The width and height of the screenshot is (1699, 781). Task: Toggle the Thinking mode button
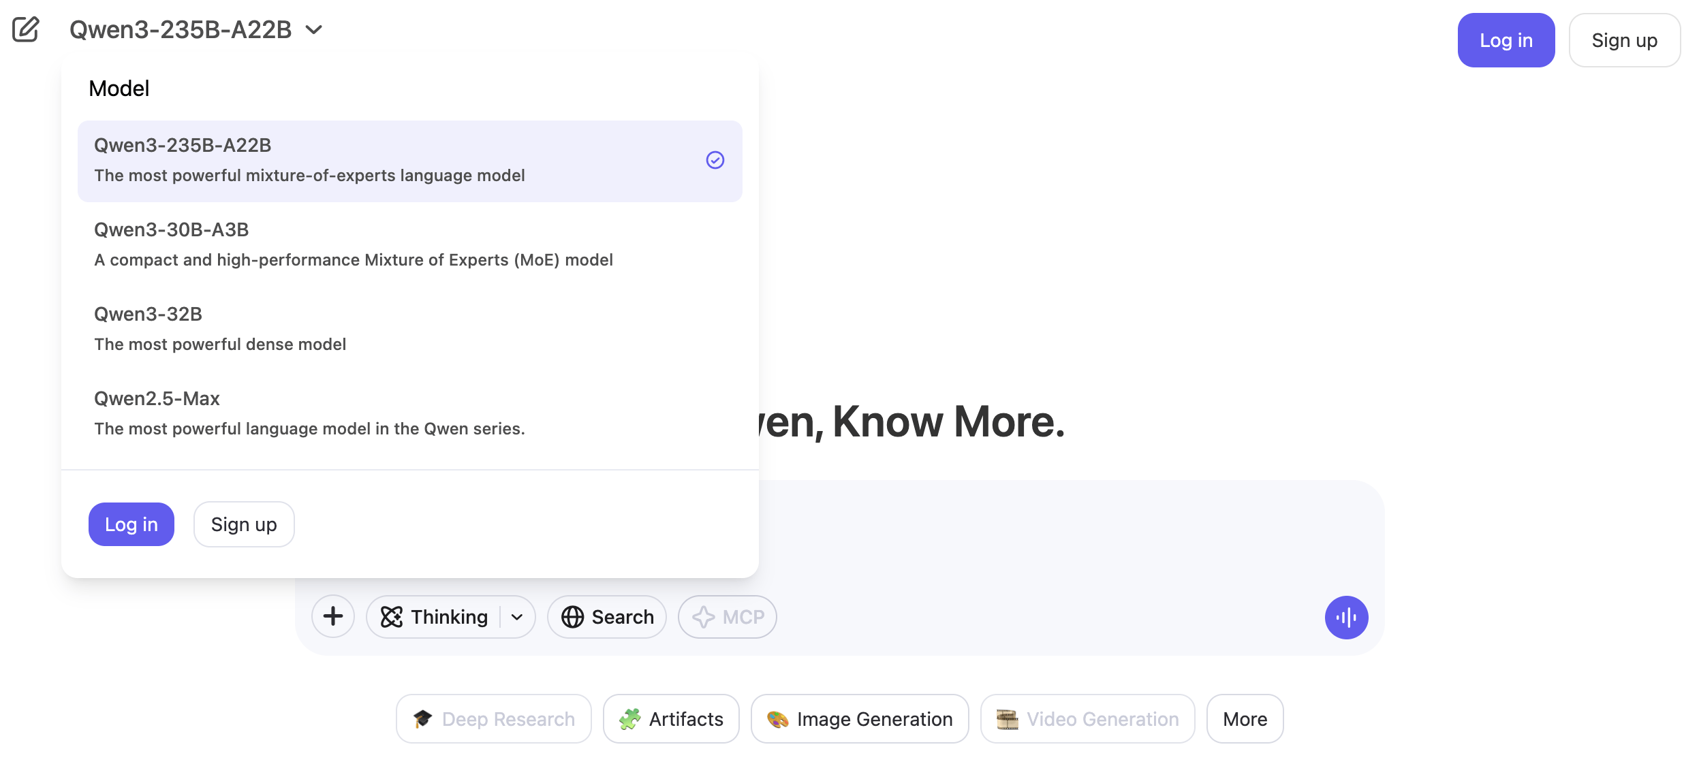(x=435, y=617)
